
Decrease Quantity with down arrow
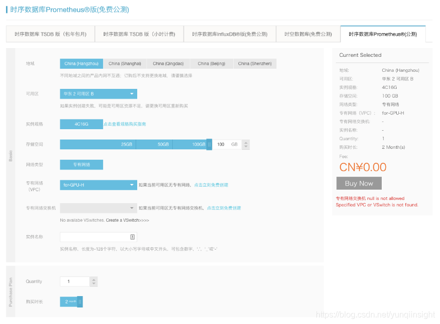pyautogui.click(x=94, y=284)
